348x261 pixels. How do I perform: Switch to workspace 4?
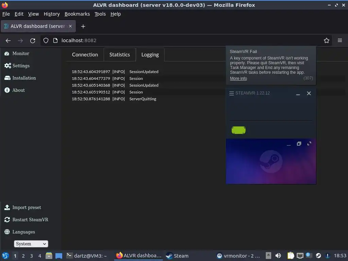tap(40, 256)
